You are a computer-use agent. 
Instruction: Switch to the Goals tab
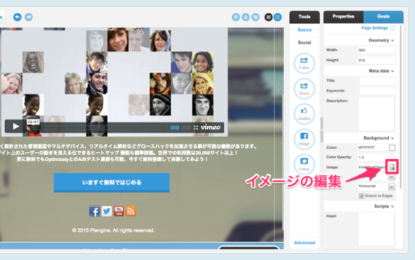coord(383,17)
